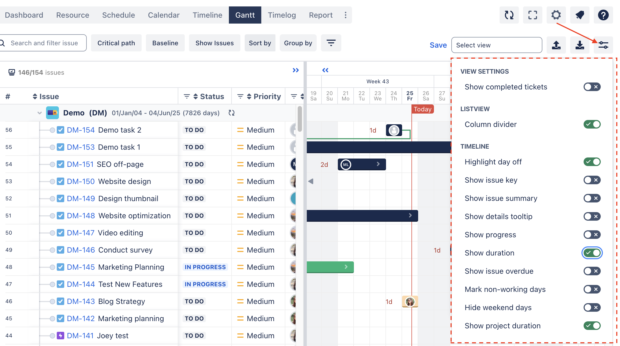Expand the Website optimization bar chevron

click(x=410, y=215)
